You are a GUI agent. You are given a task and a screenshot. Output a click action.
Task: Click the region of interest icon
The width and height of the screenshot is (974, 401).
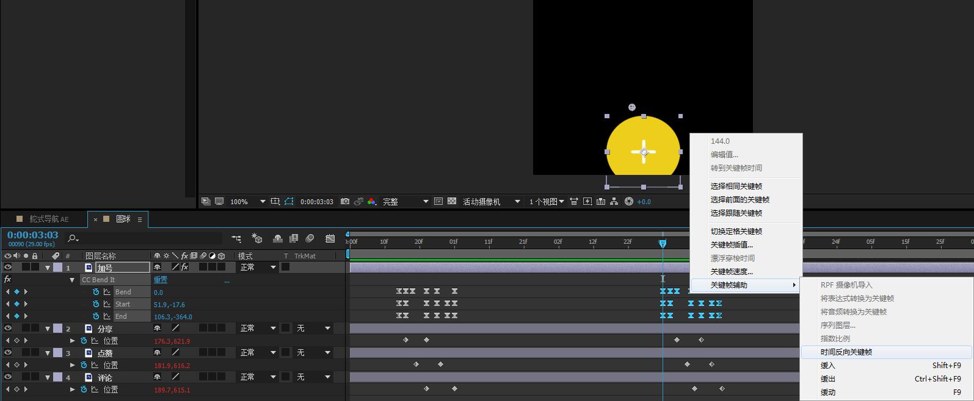(275, 202)
